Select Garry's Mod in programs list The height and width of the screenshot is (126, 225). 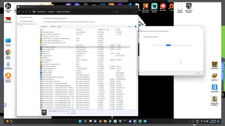coord(85,51)
